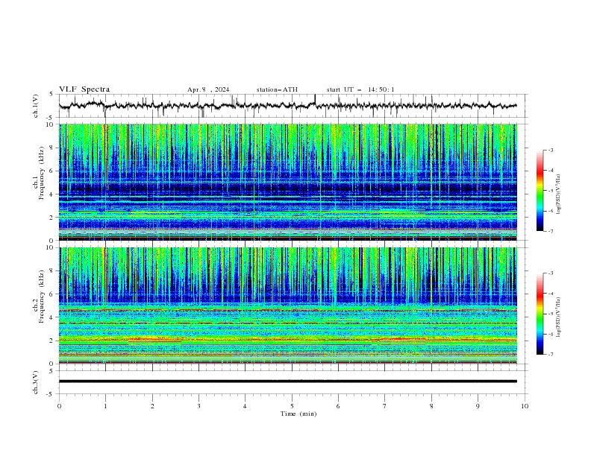Image resolution: width=591 pixels, height=456 pixels.
Task: Click the ch.2 spectrogram panel
Action: click(x=288, y=305)
